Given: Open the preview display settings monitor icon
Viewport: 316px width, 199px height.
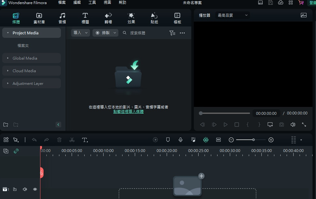Looking at the screenshot, I should pyautogui.click(x=270, y=125).
